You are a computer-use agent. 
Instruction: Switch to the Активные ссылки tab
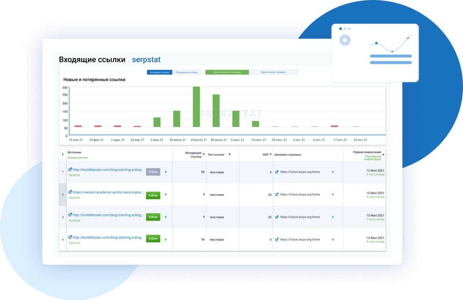point(160,72)
